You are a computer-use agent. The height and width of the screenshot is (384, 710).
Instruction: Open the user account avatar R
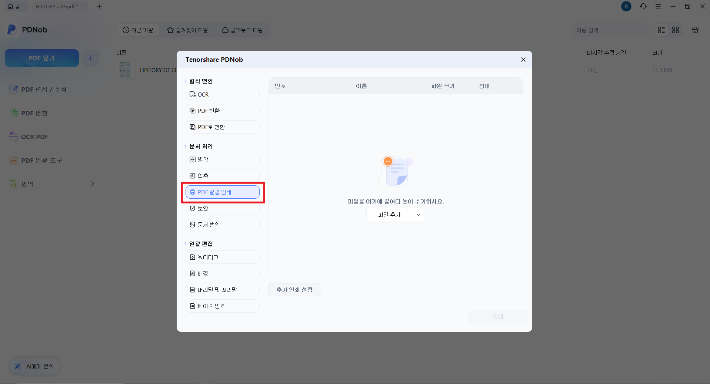click(626, 6)
